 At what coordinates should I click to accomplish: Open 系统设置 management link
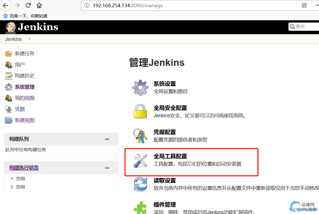(x=165, y=84)
